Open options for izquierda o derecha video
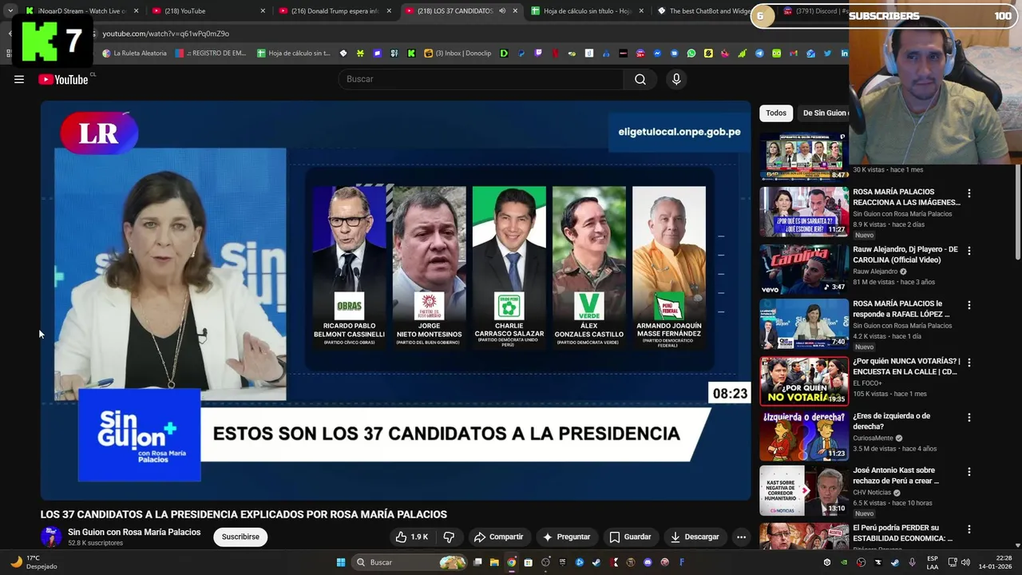 click(969, 418)
